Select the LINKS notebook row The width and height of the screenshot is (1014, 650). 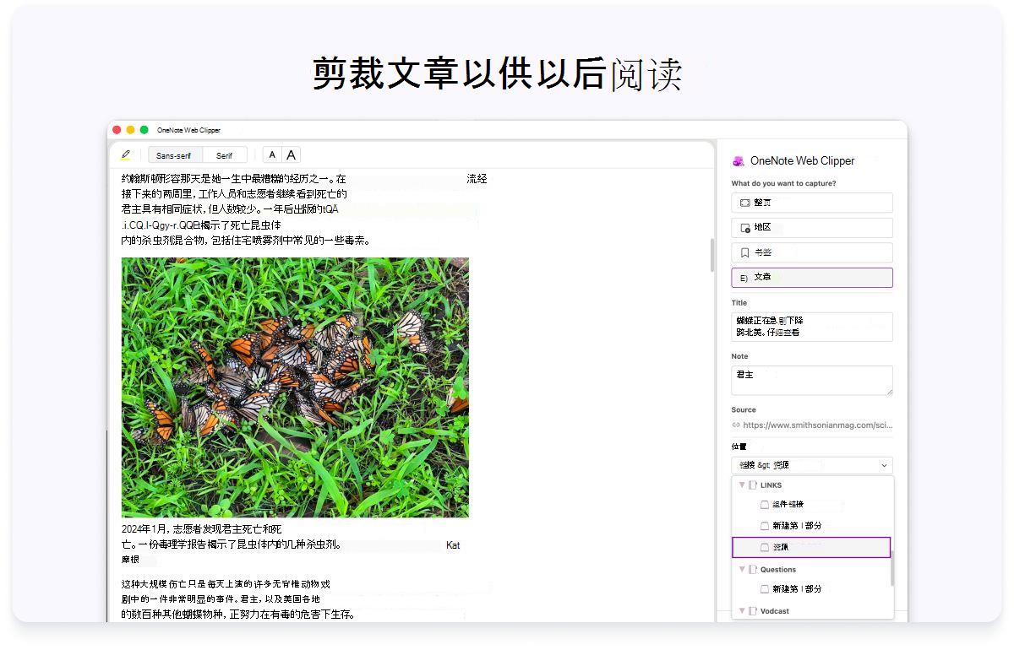(x=811, y=485)
